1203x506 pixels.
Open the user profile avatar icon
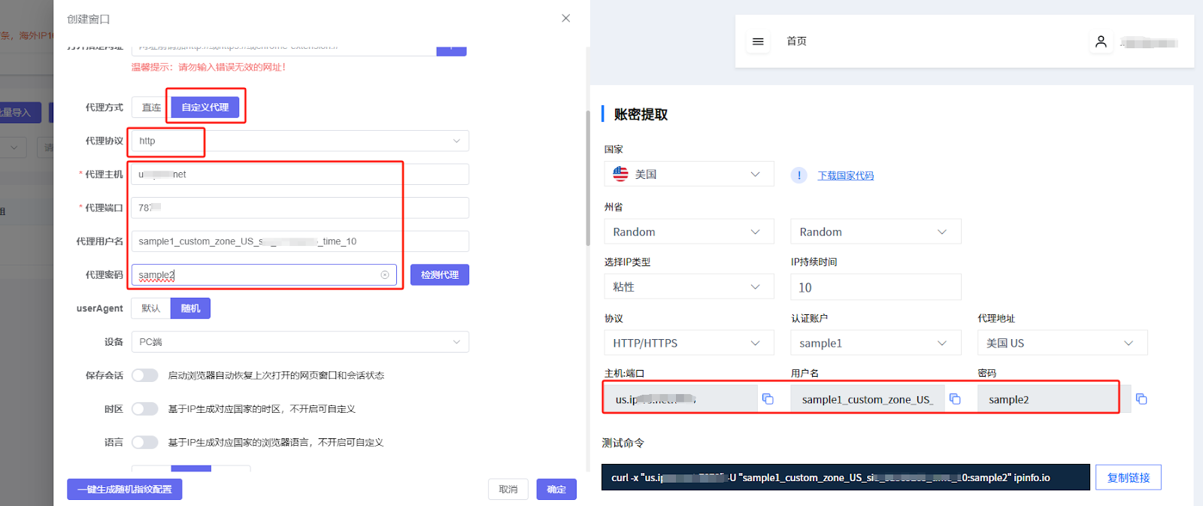point(1101,41)
